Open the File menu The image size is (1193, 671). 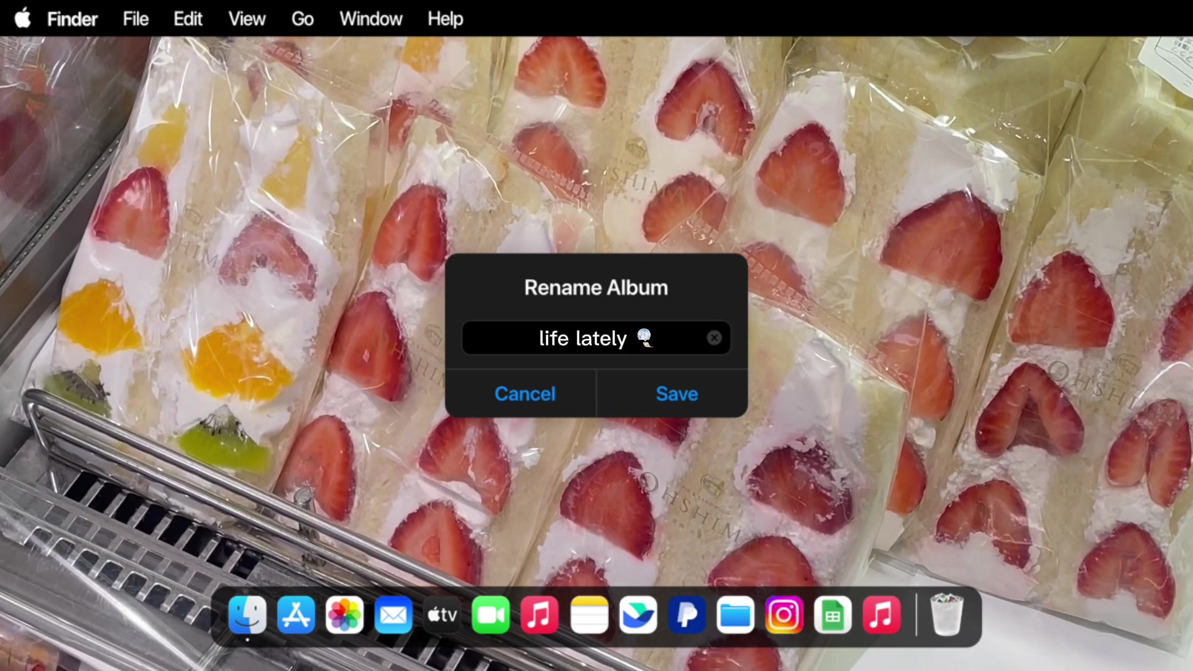coord(135,19)
